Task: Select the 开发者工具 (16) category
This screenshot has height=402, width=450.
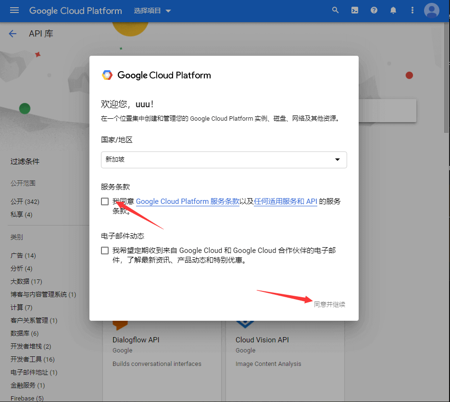Action: (33, 359)
